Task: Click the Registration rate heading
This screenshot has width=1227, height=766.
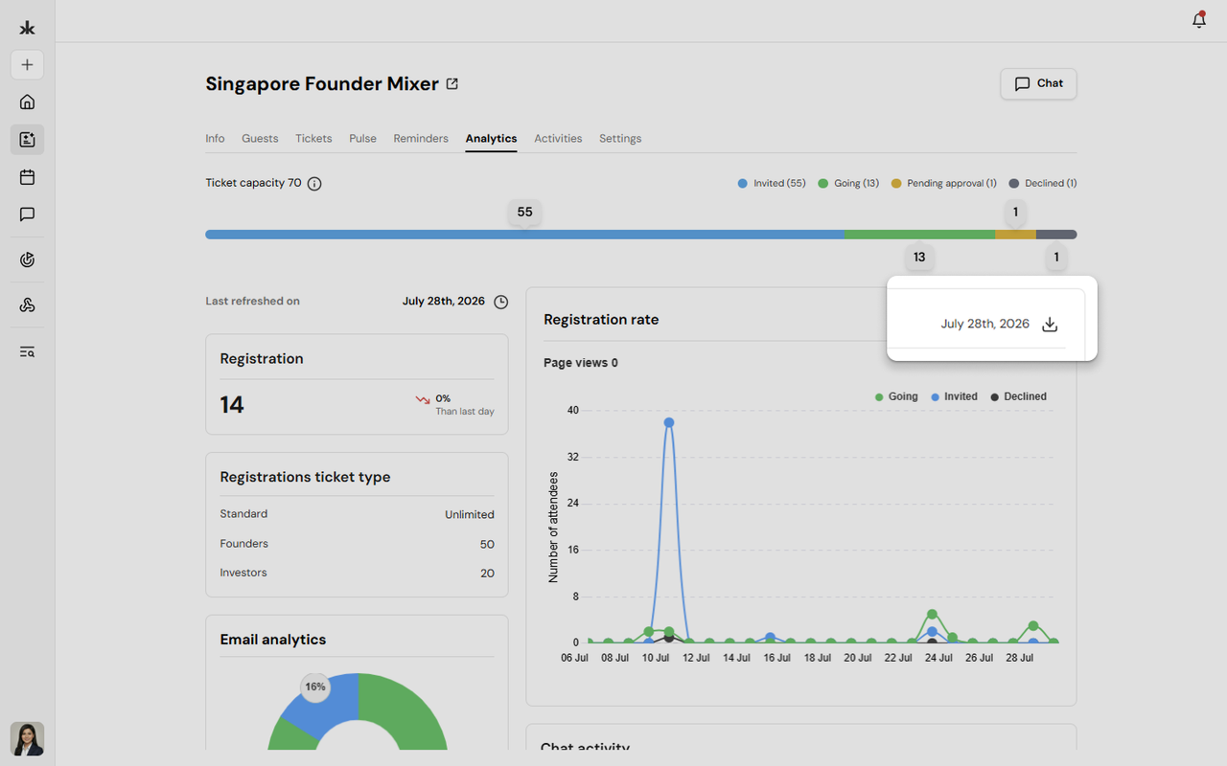Action: [x=601, y=320]
